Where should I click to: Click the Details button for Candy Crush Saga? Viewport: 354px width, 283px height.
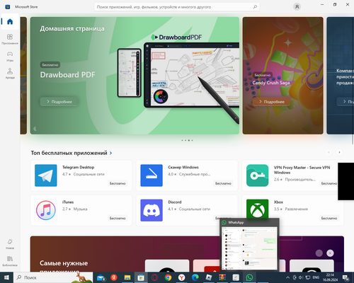point(271,102)
